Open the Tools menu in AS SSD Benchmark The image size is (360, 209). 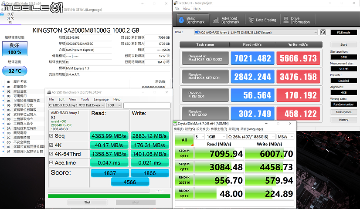click(85, 99)
